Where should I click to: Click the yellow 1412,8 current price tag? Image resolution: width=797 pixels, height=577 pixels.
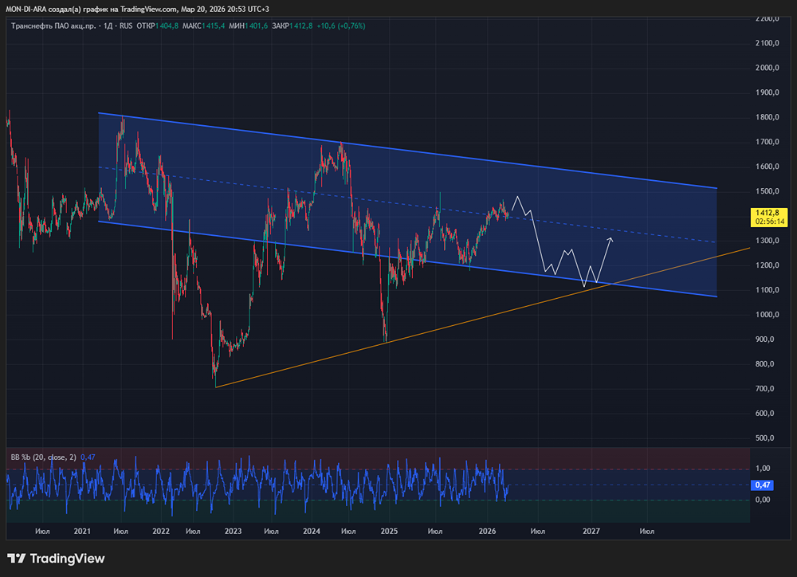(768, 213)
